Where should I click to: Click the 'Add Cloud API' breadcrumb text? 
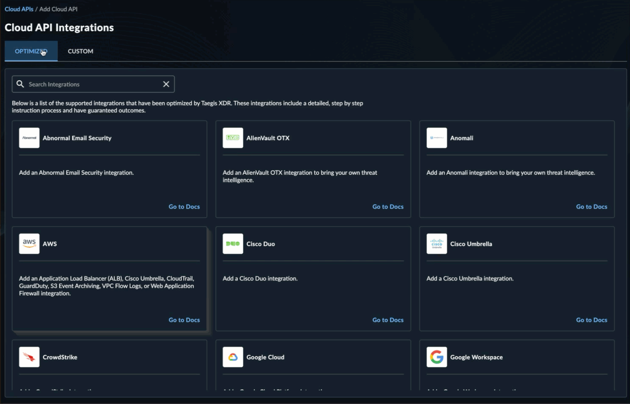pyautogui.click(x=58, y=9)
